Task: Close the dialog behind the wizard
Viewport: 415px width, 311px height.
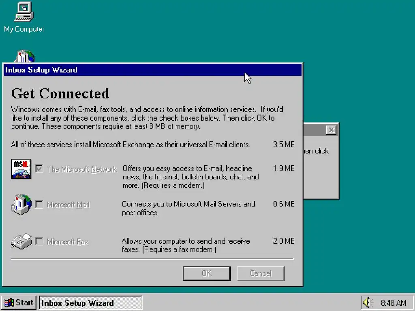Action: (331, 130)
